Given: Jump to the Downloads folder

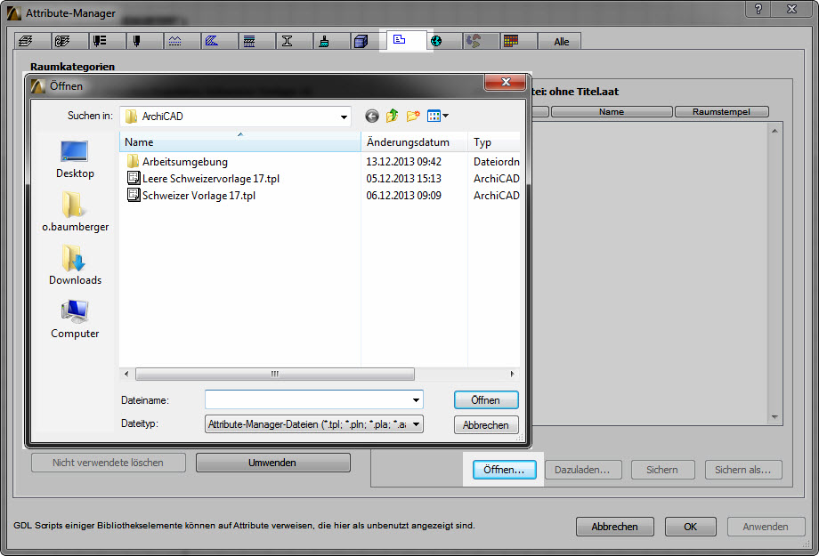Looking at the screenshot, I should (x=75, y=265).
